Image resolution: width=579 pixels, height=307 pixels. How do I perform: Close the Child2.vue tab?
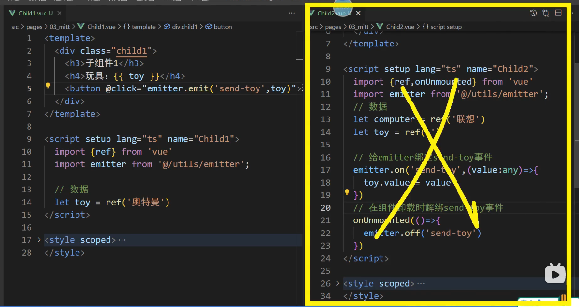coord(358,13)
